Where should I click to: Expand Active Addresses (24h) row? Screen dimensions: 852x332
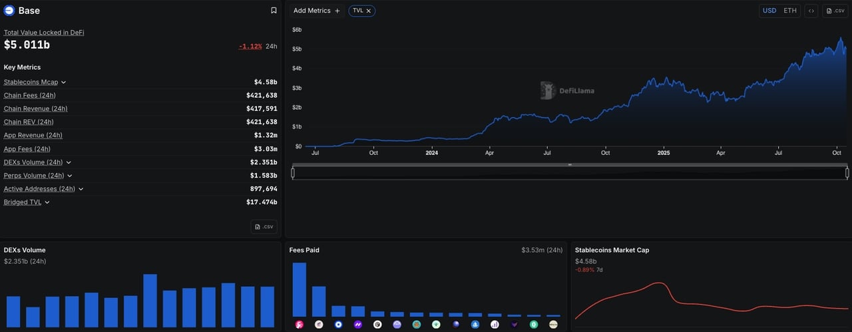click(81, 189)
